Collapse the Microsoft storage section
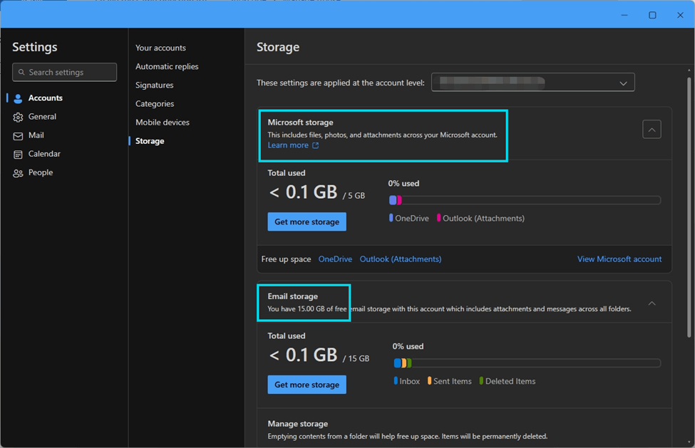 [x=652, y=129]
